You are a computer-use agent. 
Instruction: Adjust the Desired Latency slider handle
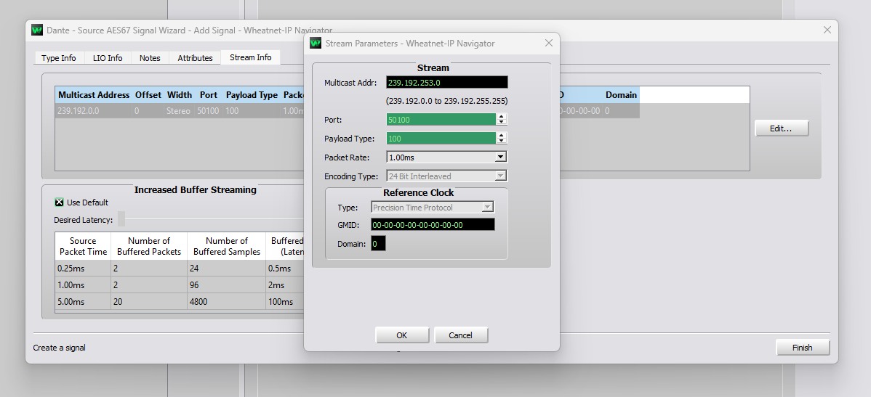click(x=121, y=219)
